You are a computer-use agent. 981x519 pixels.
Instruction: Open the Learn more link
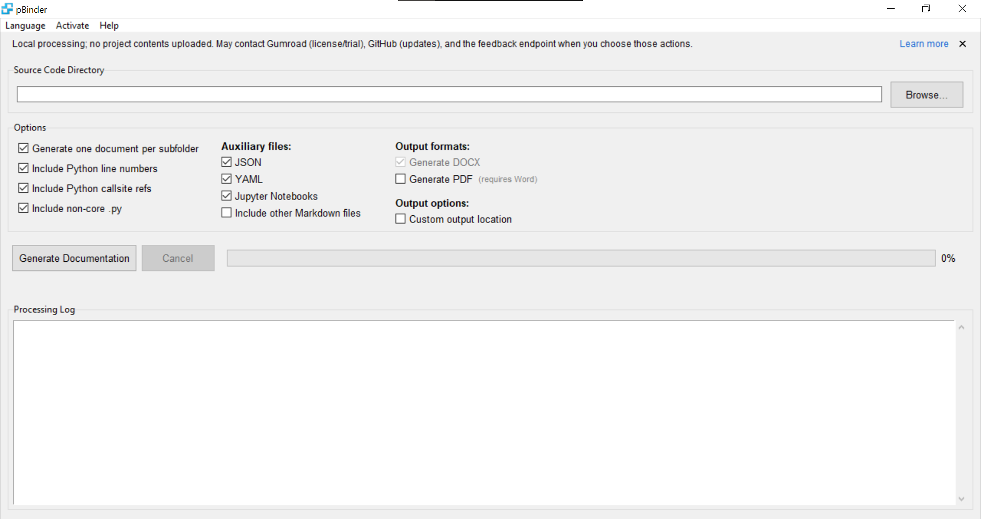point(924,44)
